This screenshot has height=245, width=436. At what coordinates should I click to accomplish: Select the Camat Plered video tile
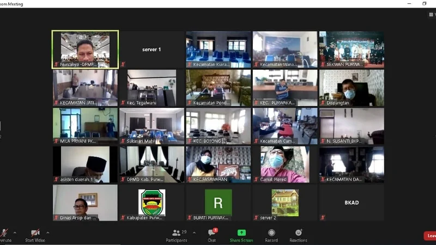click(x=284, y=164)
